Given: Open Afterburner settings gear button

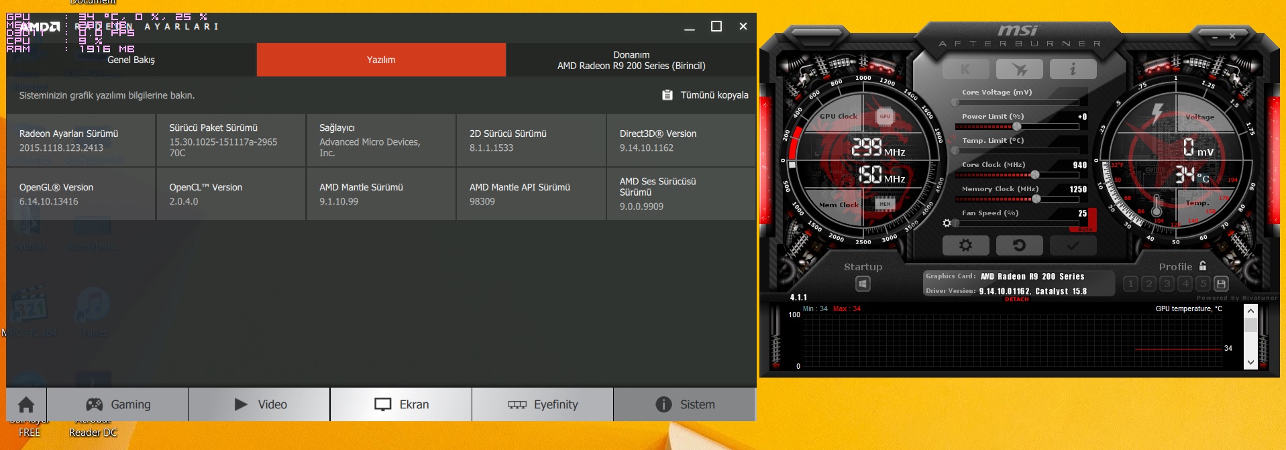Looking at the screenshot, I should (x=965, y=245).
